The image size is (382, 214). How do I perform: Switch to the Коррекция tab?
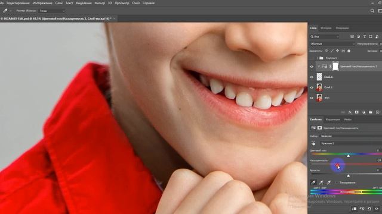pos(332,119)
